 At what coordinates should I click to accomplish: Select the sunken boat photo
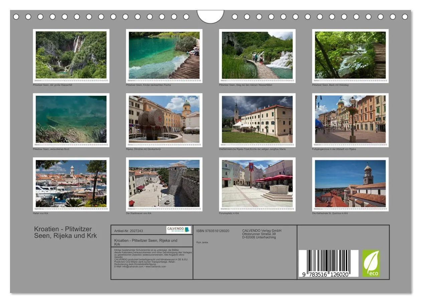coord(71,119)
